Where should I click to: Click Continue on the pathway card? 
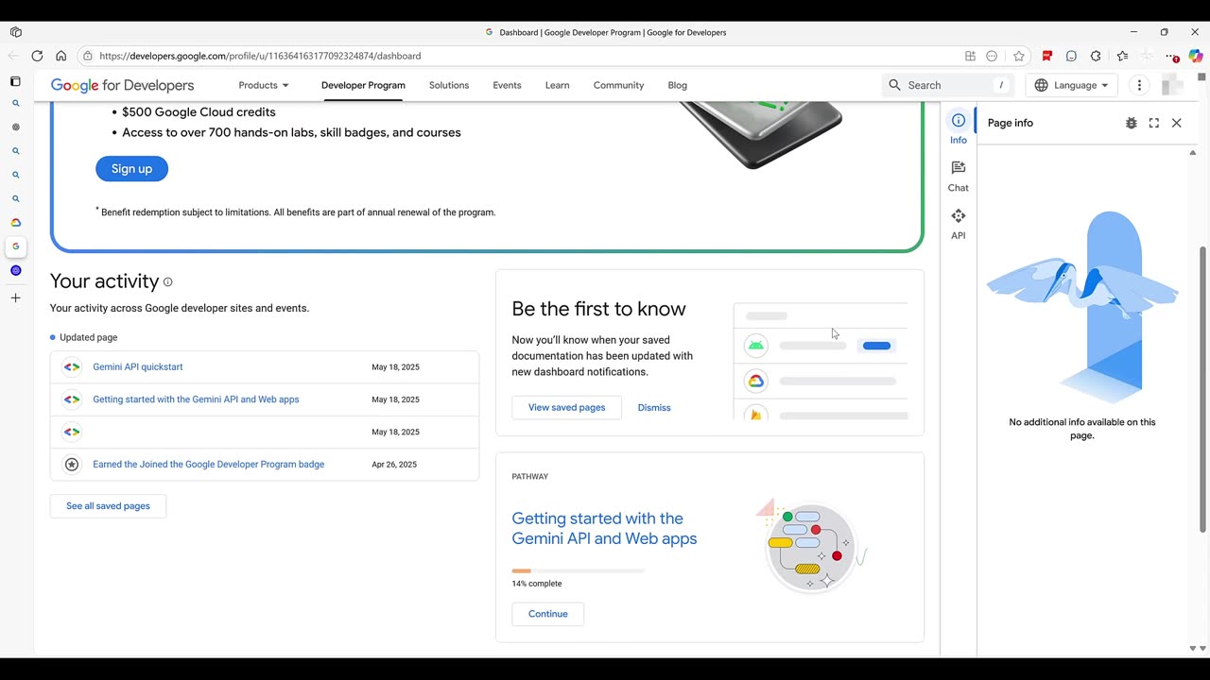pyautogui.click(x=548, y=614)
